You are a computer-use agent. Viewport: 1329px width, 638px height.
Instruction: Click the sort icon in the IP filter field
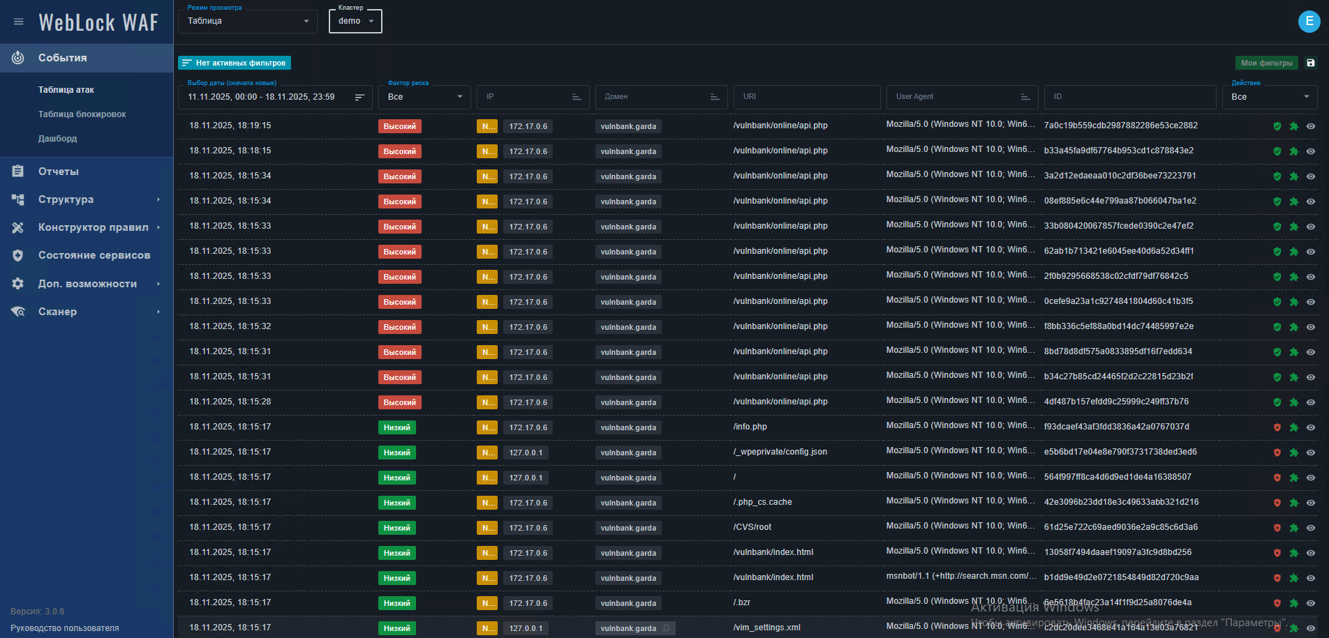coord(577,97)
